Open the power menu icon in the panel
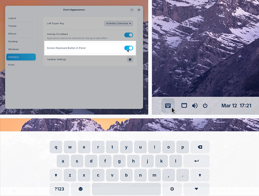Screen dimensions: 259x196 205,105
